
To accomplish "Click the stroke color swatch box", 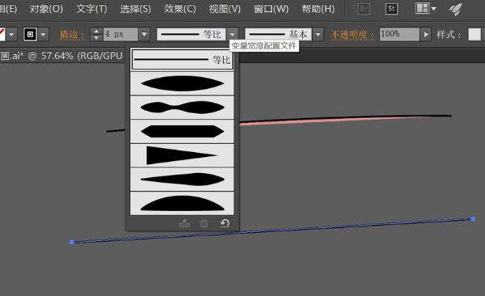I will click(x=30, y=34).
